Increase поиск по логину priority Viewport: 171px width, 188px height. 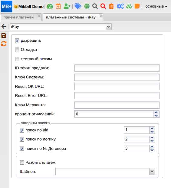point(152,137)
